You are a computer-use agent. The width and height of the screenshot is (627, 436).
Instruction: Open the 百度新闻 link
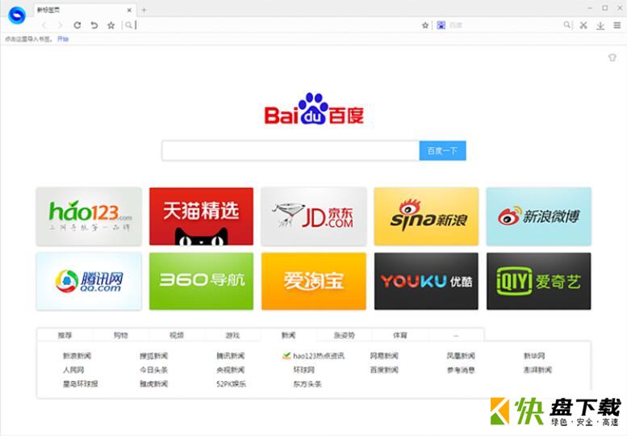pyautogui.click(x=384, y=370)
